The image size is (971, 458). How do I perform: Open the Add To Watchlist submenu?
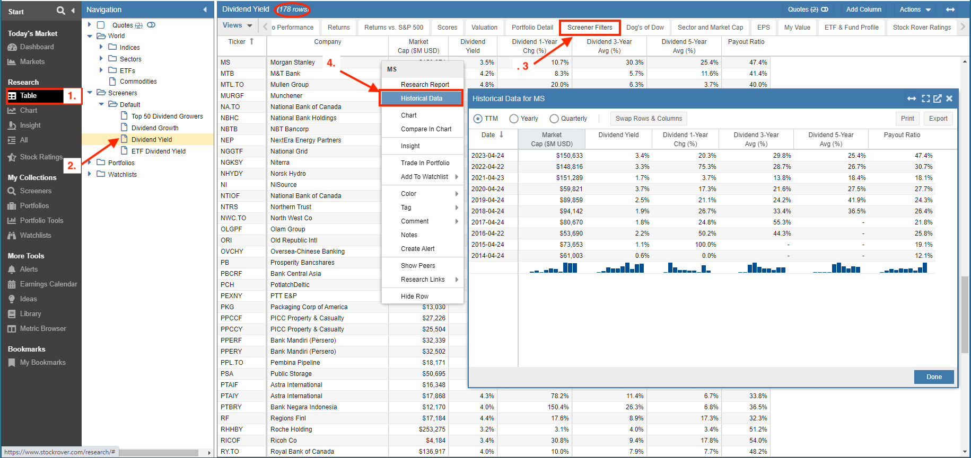[x=423, y=177]
